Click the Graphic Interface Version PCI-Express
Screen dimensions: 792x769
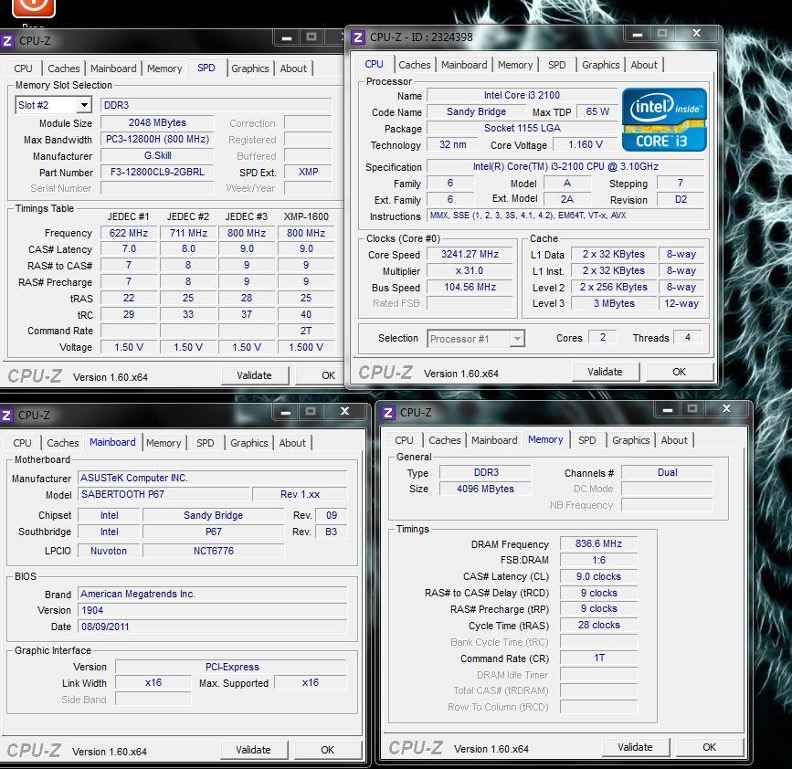(231, 667)
